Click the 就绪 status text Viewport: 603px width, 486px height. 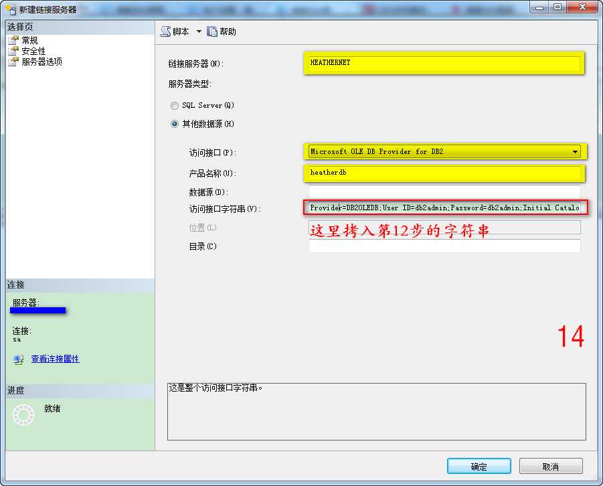(52, 408)
